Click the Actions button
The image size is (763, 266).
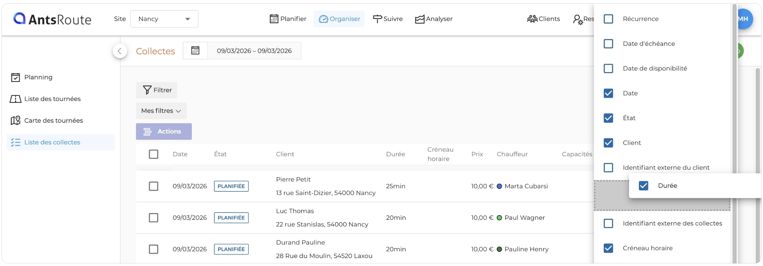pyautogui.click(x=164, y=132)
